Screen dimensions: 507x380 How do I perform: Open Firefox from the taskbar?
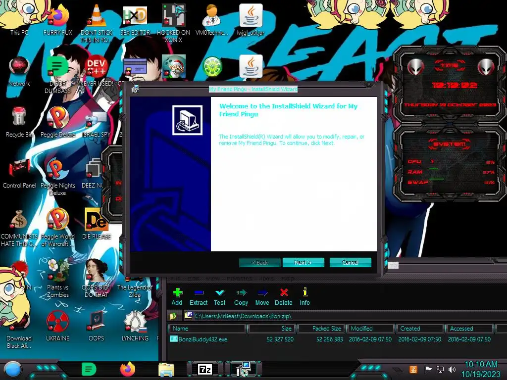point(128,369)
